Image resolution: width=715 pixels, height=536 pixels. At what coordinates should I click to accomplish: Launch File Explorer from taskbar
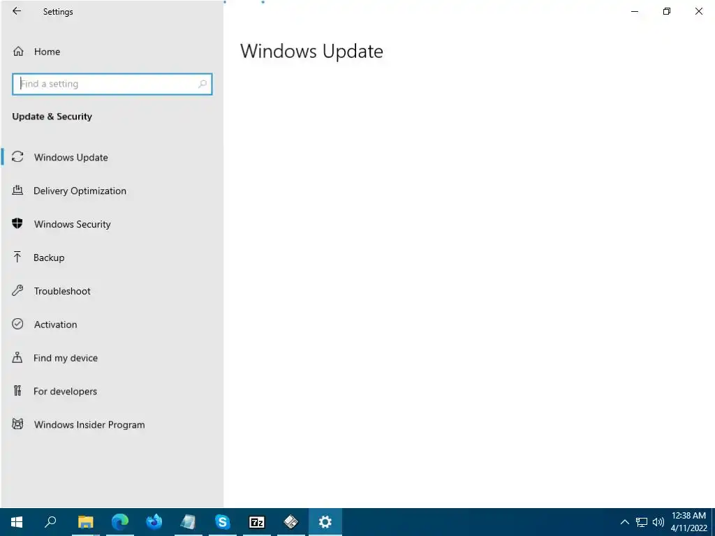pos(86,522)
